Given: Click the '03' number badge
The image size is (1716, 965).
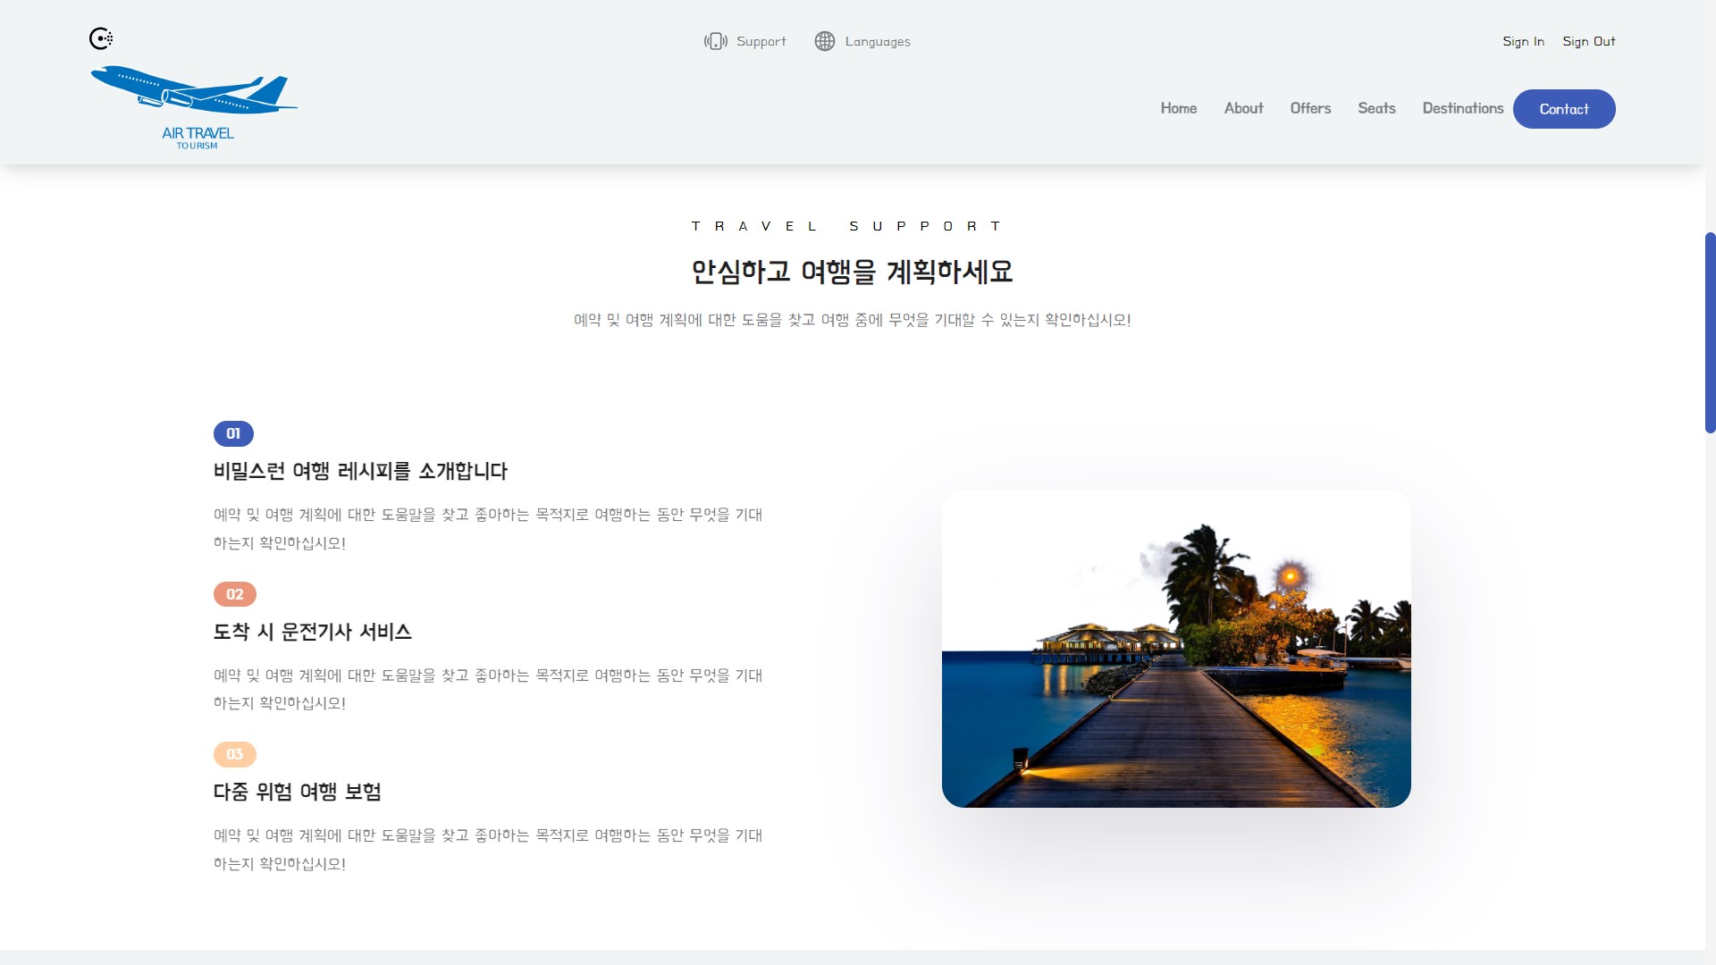Looking at the screenshot, I should click(x=234, y=753).
